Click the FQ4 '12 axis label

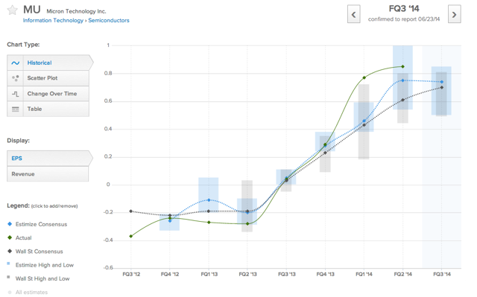(x=170, y=274)
